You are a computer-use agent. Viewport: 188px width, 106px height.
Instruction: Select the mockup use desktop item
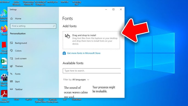pyautogui.click(x=53, y=2)
